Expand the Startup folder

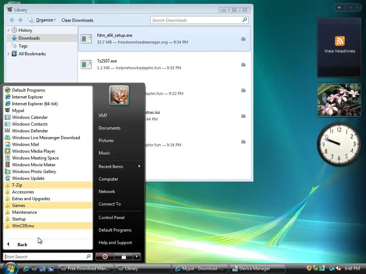coord(48,219)
